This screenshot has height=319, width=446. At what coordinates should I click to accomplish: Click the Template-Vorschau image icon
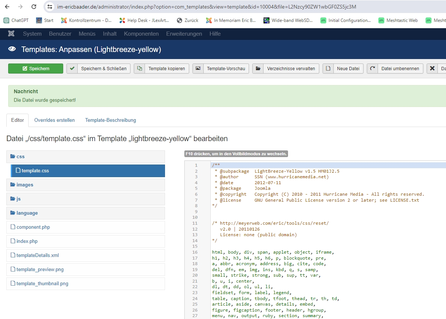coord(198,68)
